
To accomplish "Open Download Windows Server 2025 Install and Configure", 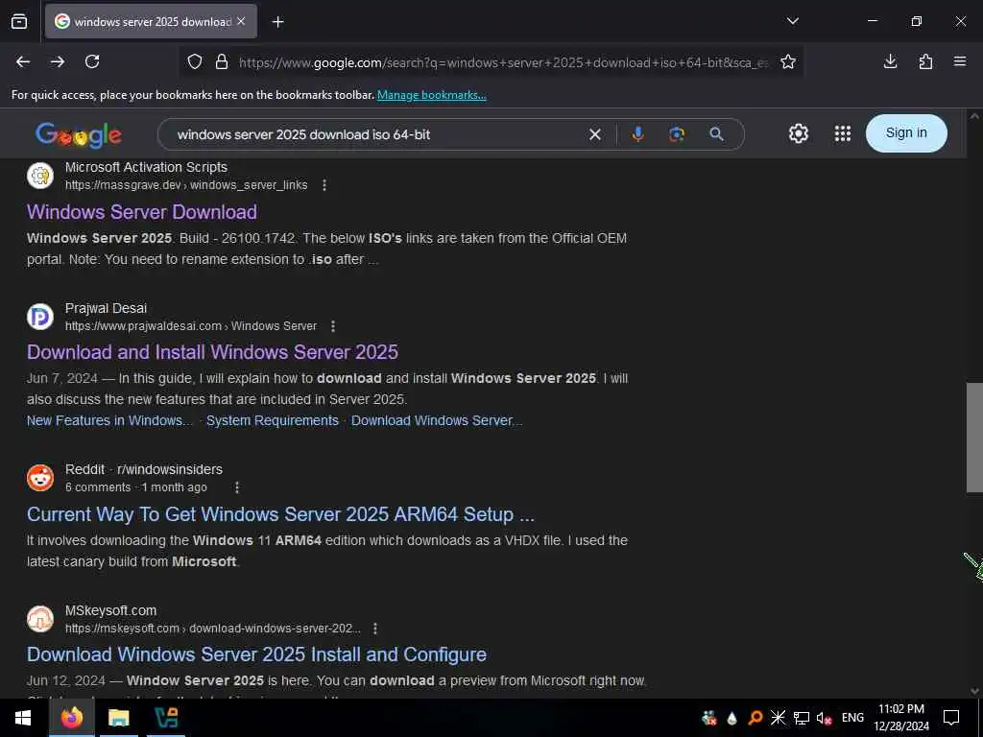I will [256, 654].
